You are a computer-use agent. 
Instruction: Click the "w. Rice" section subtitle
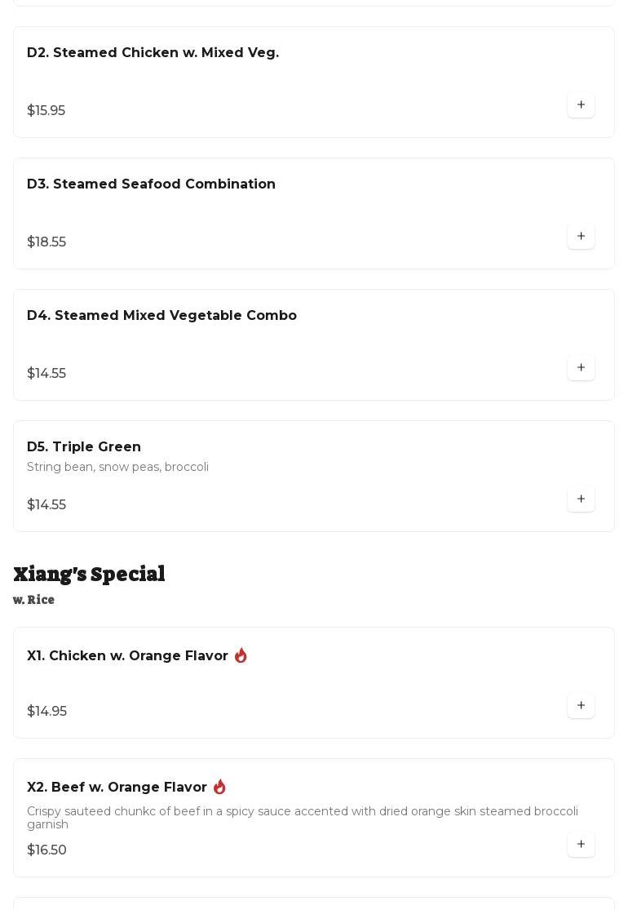(x=33, y=600)
